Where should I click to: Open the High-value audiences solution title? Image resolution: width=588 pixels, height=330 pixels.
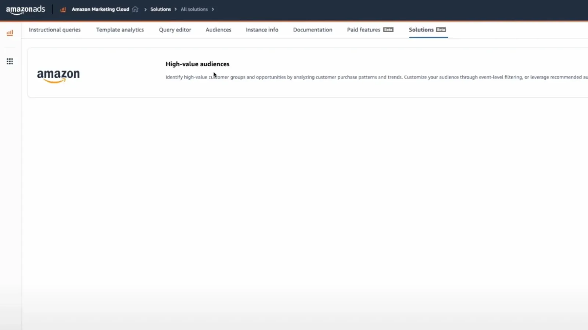pos(197,64)
